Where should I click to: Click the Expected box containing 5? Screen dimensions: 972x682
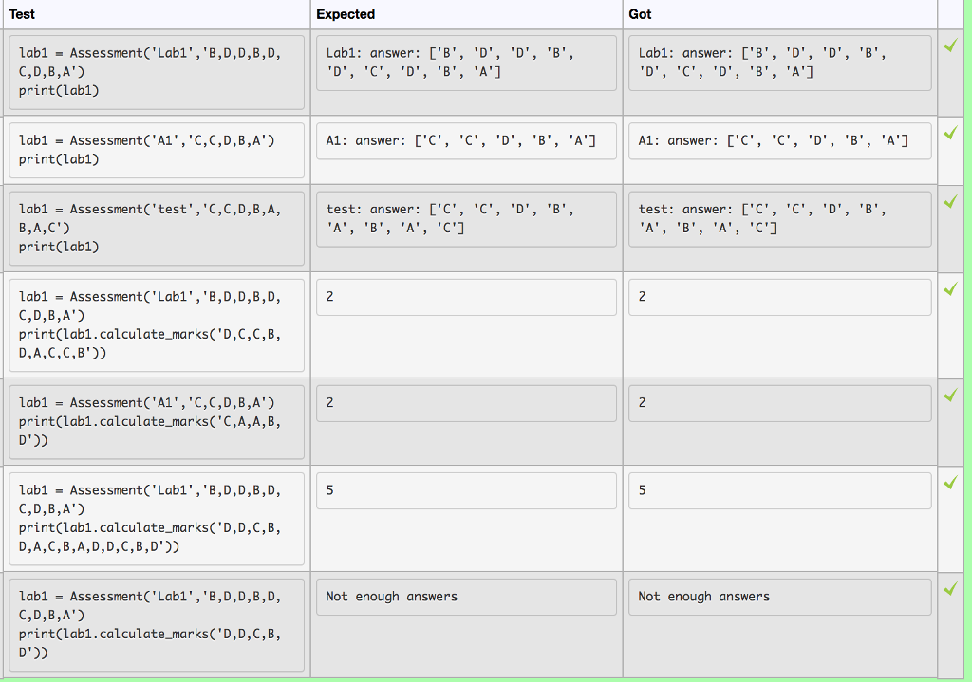(x=466, y=491)
